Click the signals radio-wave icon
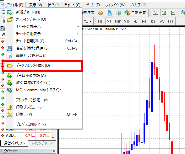The height and width of the screenshot is (154, 185). click(x=118, y=13)
